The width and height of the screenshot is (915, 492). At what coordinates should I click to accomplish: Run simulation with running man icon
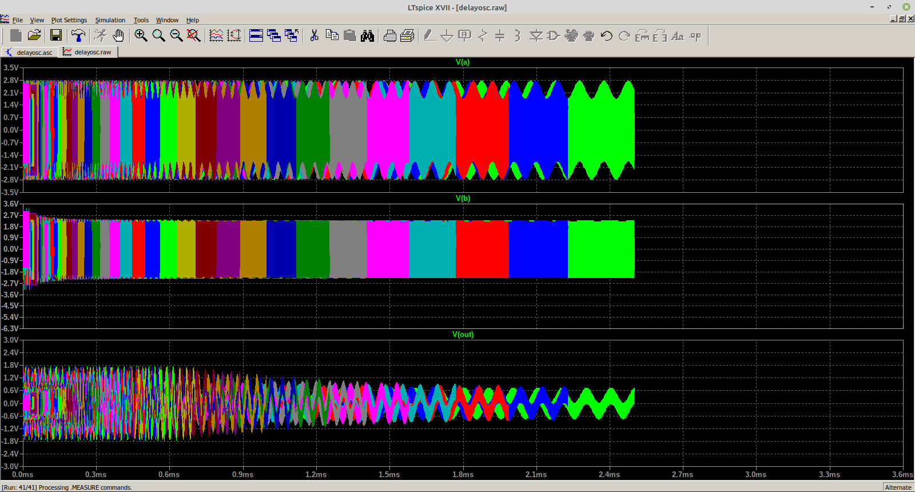pyautogui.click(x=100, y=35)
